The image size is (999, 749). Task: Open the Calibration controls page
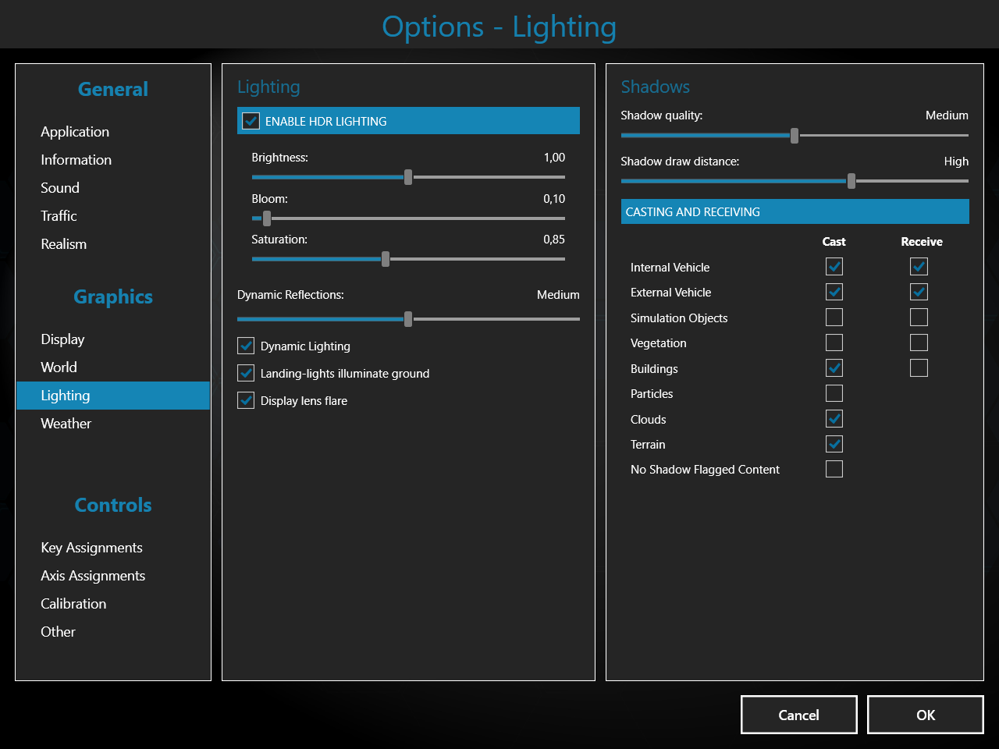pos(73,604)
